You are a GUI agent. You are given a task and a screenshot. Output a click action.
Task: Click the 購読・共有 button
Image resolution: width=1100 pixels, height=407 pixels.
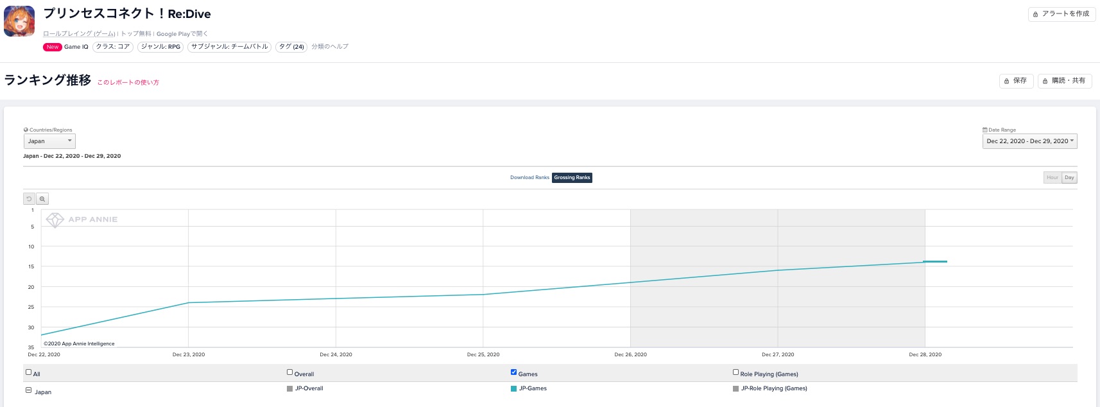click(1065, 81)
